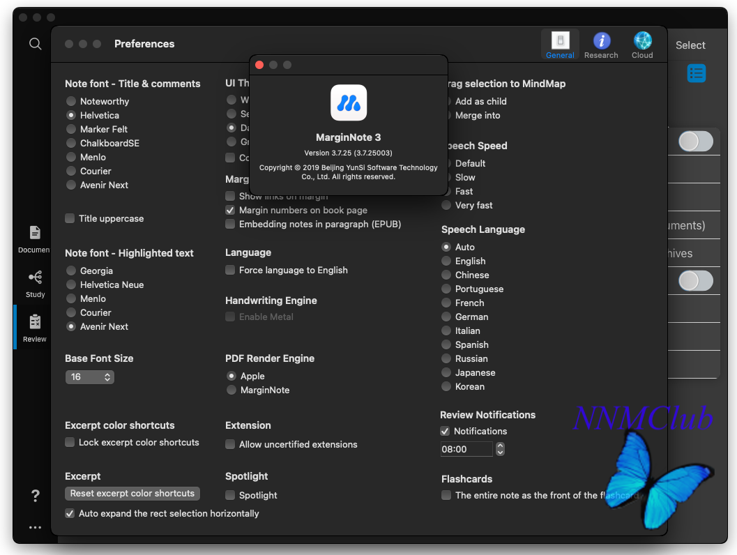The width and height of the screenshot is (737, 555).
Task: Select MarginNote PDF render engine
Action: click(x=231, y=390)
